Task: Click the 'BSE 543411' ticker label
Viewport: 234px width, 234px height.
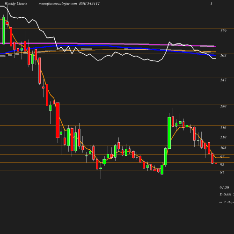Action: (89, 4)
